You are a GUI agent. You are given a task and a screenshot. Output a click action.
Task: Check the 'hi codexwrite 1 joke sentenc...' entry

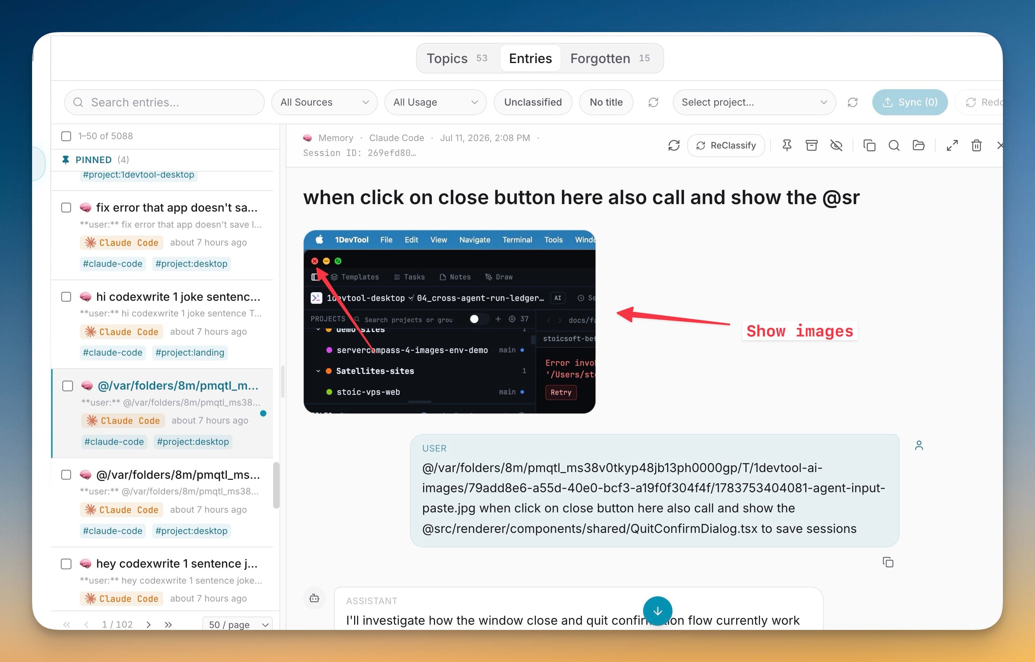[x=66, y=297]
